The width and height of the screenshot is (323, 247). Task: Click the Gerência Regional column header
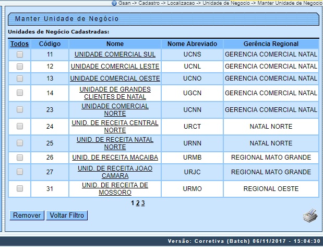click(x=271, y=44)
